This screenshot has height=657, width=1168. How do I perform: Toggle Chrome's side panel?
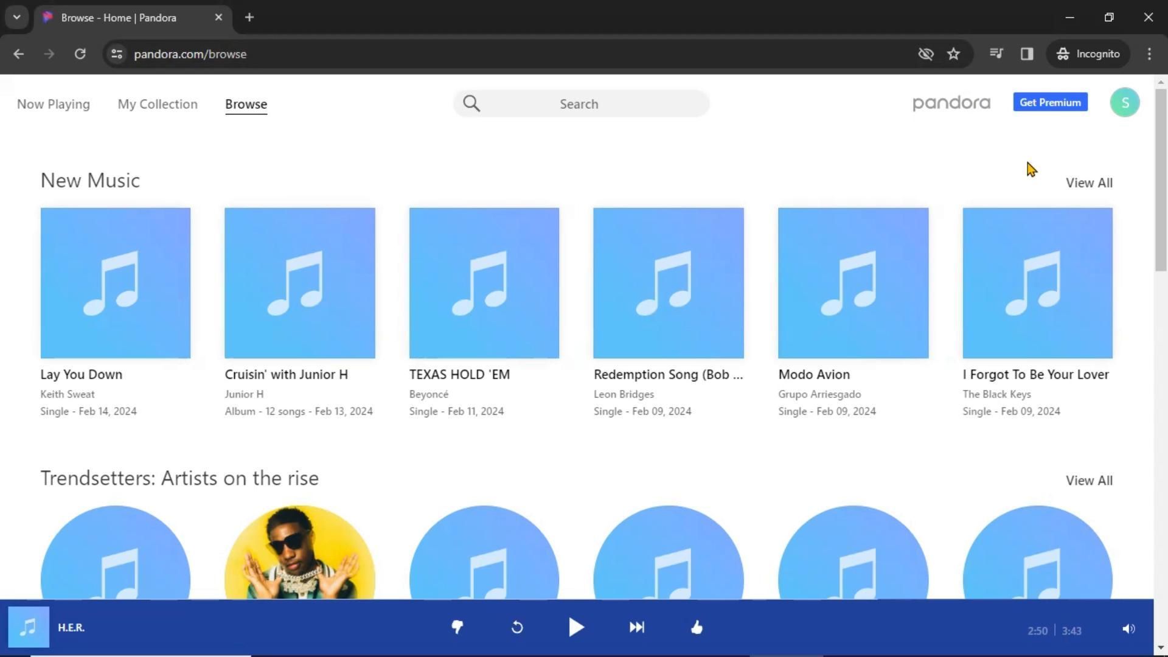click(1026, 54)
